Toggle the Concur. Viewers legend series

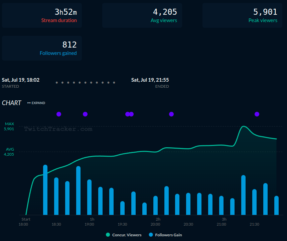[124, 235]
